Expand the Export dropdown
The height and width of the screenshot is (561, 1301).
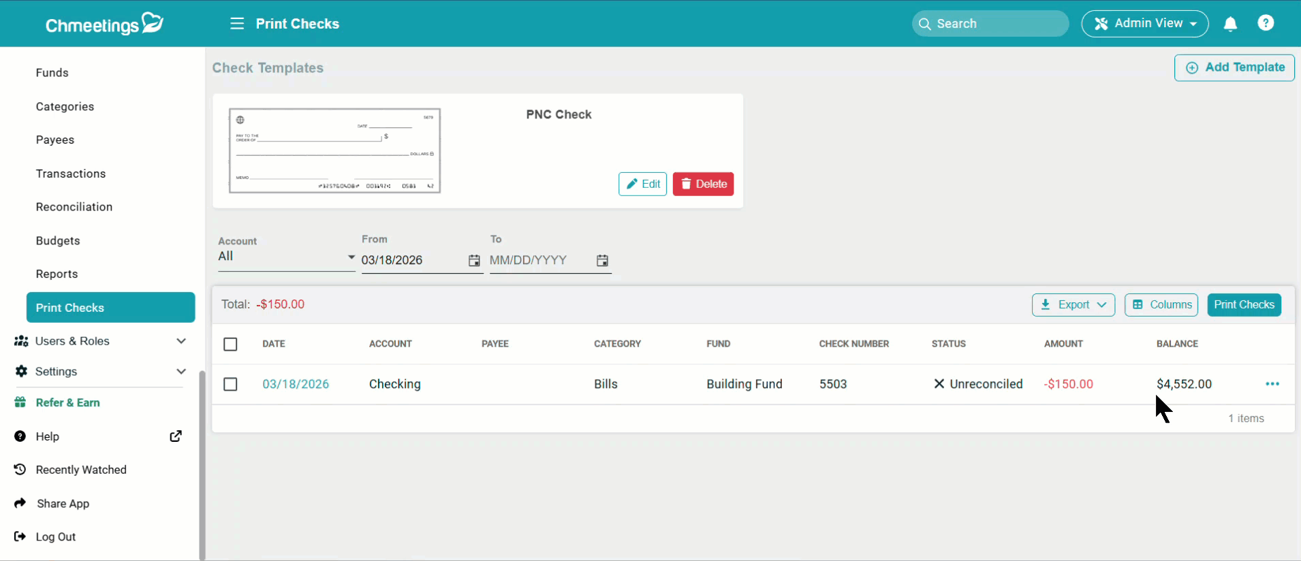point(1073,305)
